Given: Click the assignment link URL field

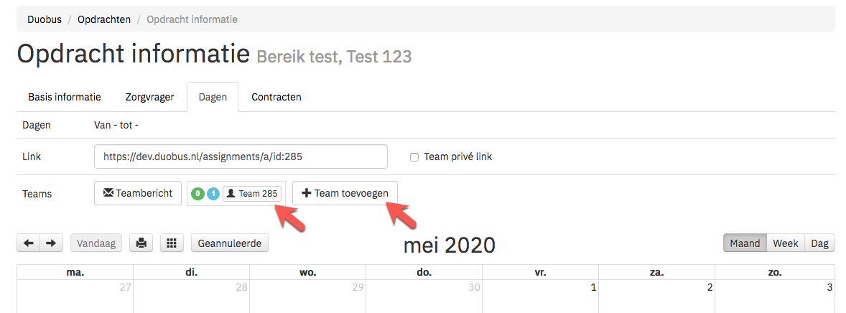Looking at the screenshot, I should pyautogui.click(x=241, y=156).
